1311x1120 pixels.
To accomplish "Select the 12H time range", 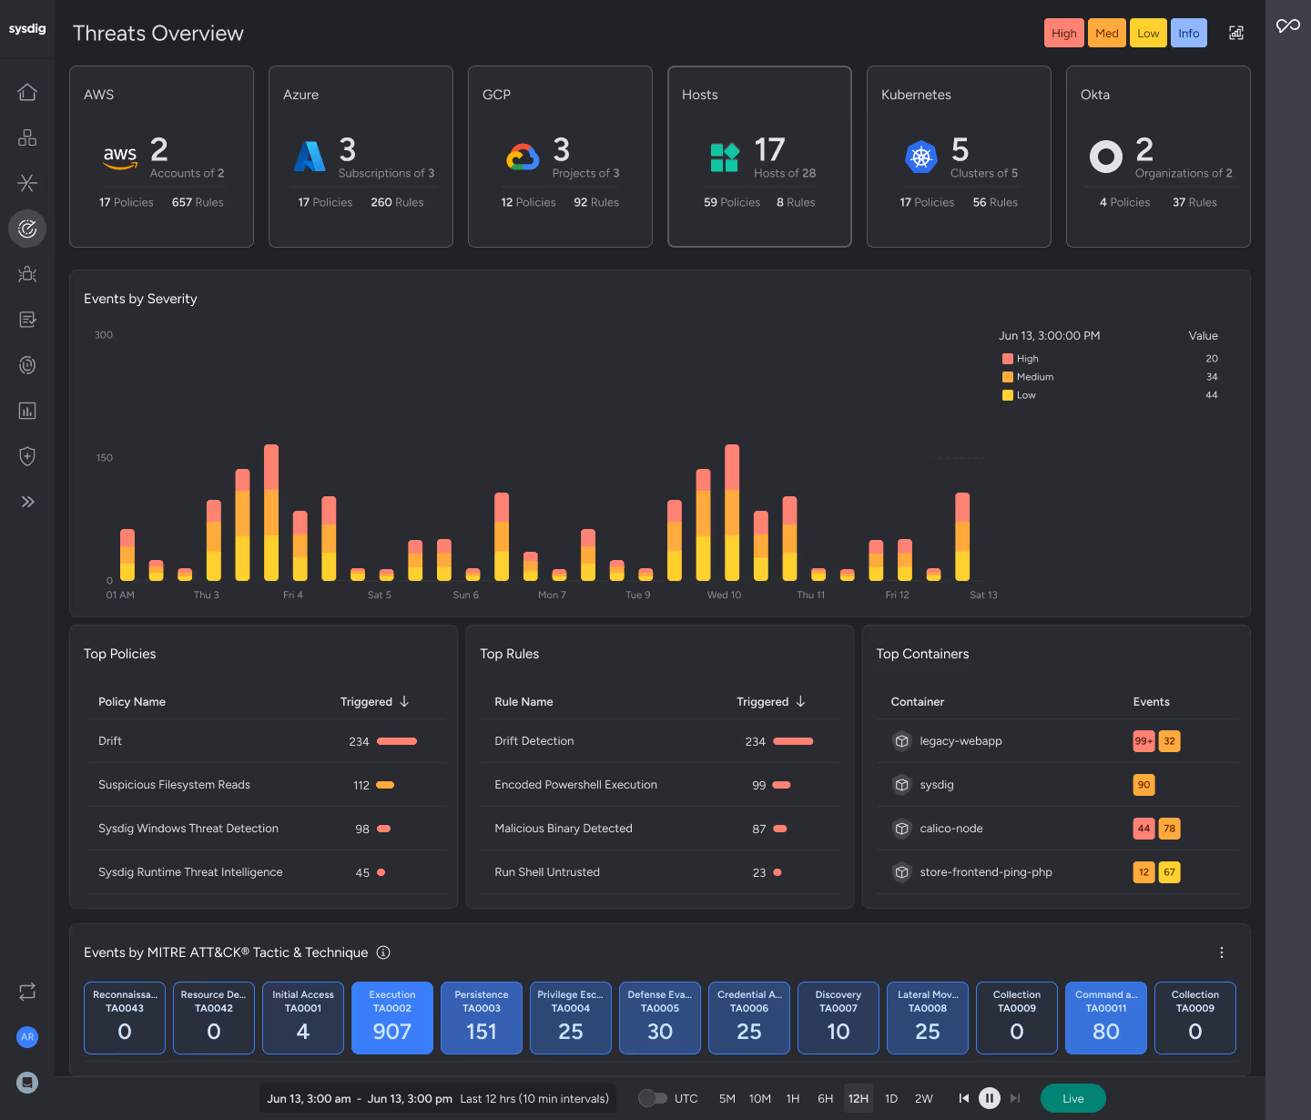I will (x=858, y=1098).
